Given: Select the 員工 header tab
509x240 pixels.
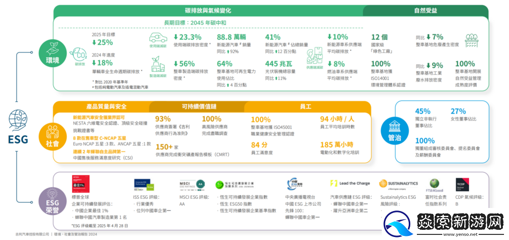Looking at the screenshot, I should (307, 106).
